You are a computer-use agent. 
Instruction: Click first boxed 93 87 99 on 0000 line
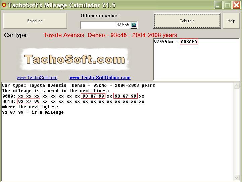click(93, 96)
